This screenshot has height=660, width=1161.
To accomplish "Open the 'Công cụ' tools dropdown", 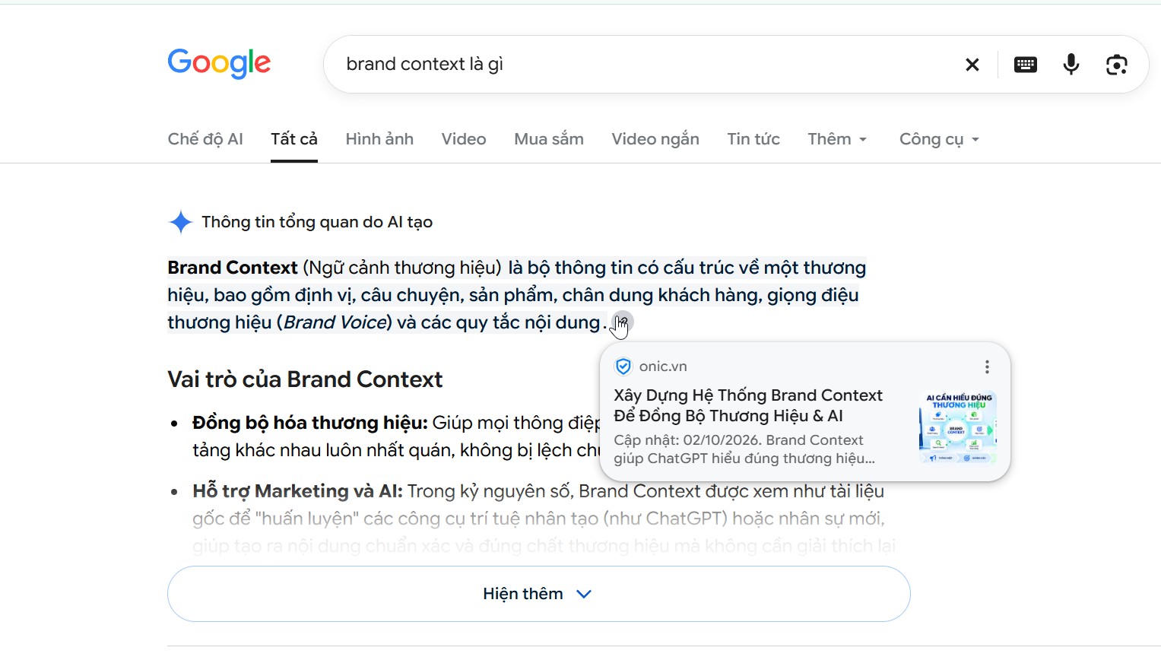I will point(939,139).
